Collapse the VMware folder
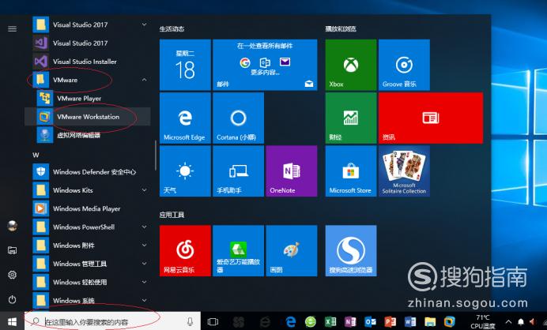Screen dimensions: 547x330 tap(144, 80)
